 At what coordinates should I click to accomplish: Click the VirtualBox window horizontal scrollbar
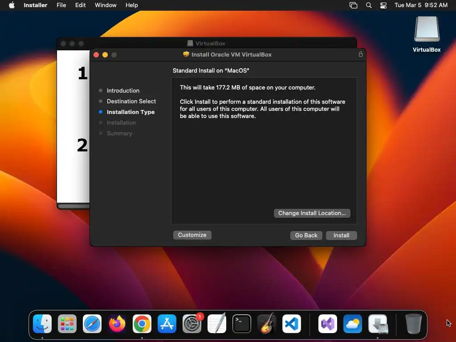pos(74,206)
